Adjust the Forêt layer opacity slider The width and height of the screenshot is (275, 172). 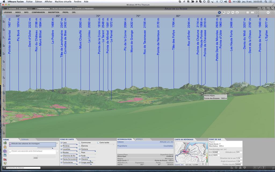[x=88, y=157]
